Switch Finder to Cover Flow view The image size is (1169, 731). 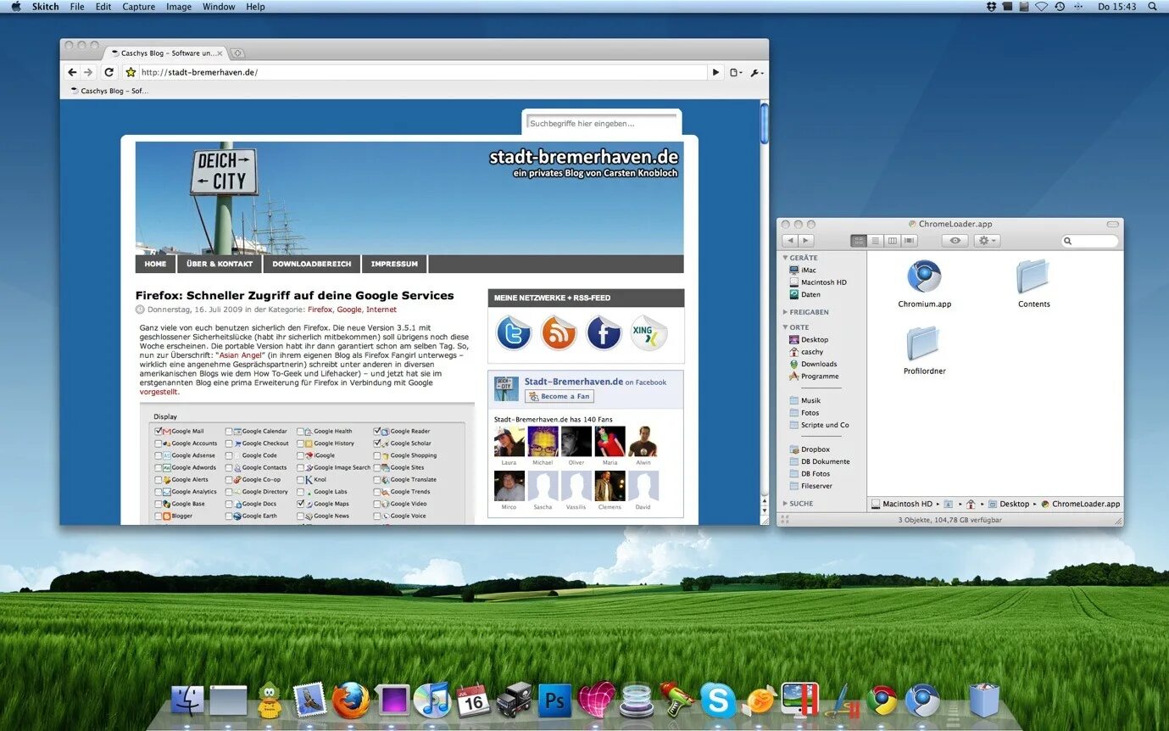pos(910,241)
